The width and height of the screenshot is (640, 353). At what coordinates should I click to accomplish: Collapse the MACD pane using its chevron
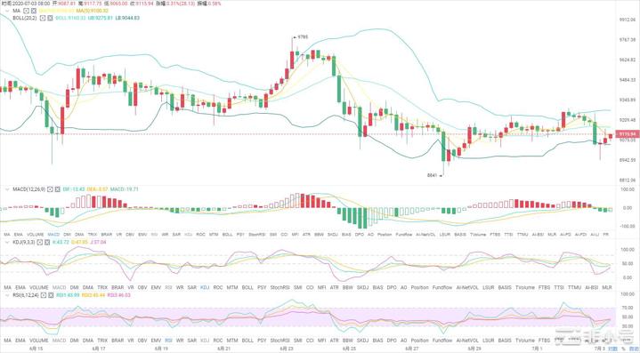click(x=7, y=189)
